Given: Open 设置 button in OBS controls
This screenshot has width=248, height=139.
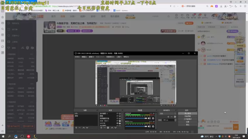Looking at the screenshot, I should (x=188, y=122).
